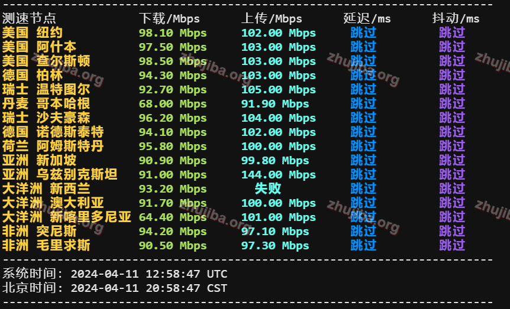Select upload value 144.00 Mbps
Image resolution: width=510 pixels, height=309 pixels.
point(279,175)
